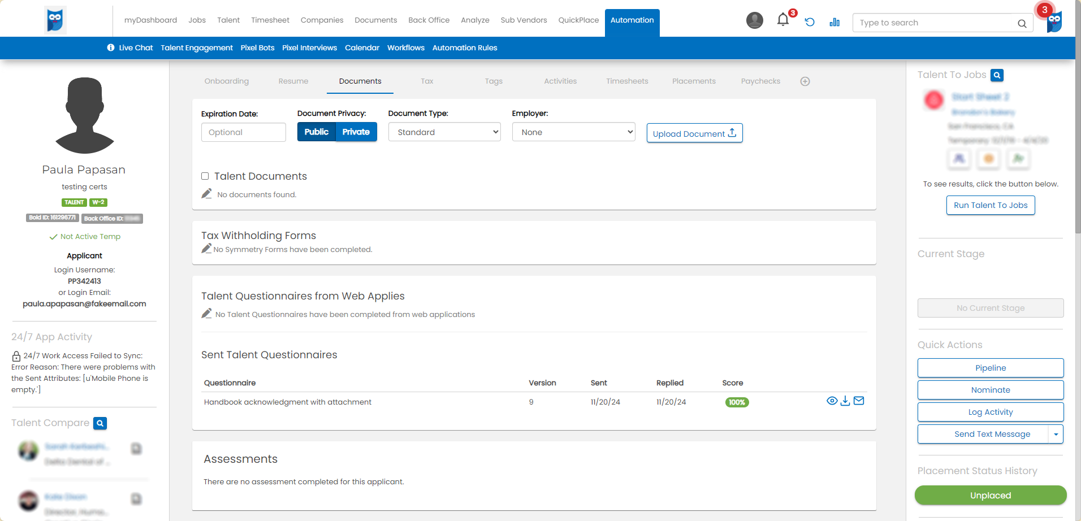Click the Not Active Temp status

85,237
